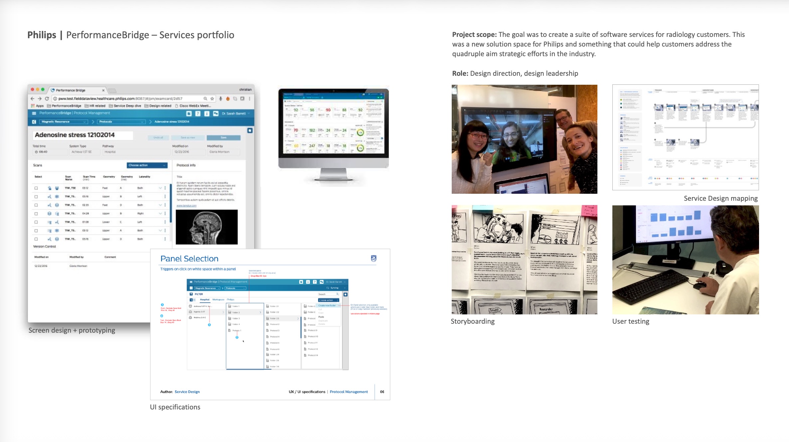This screenshot has height=442, width=789.
Task: Check the checkbox for the 04:28 scan
Action: (x=36, y=214)
